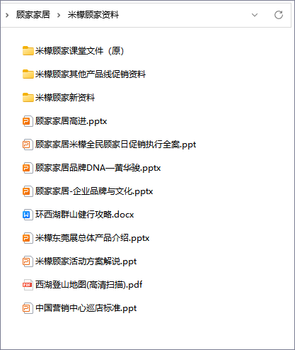Click the PDF icon of 西湖登山地图(高清扫描).pdf
The width and height of the screenshot is (295, 350).
click(28, 285)
